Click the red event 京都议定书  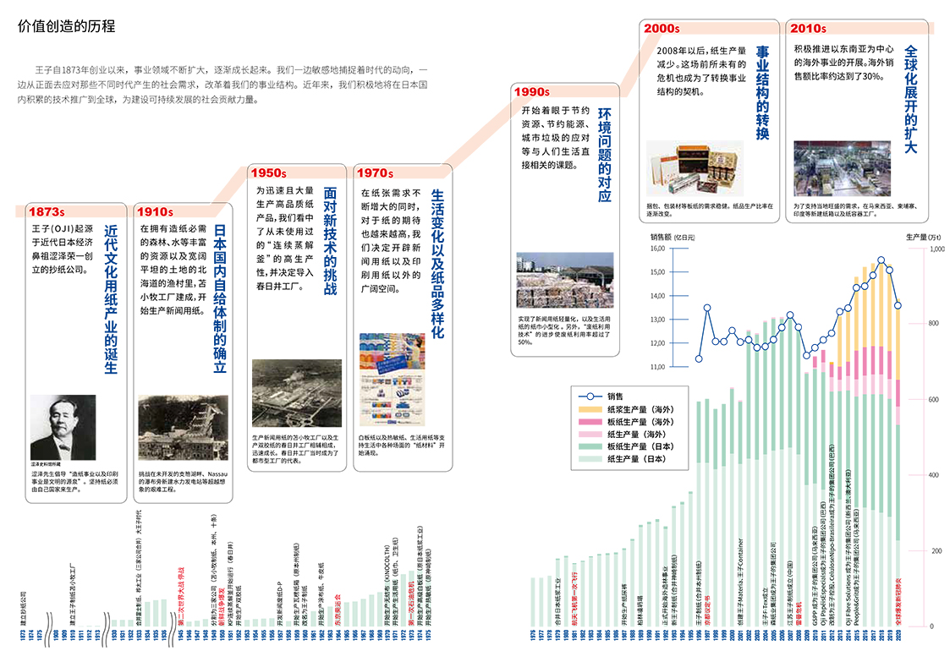(x=708, y=610)
